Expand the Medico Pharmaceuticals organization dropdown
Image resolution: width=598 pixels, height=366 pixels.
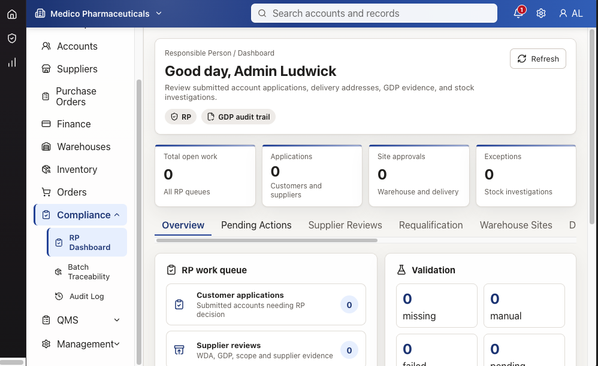point(159,13)
